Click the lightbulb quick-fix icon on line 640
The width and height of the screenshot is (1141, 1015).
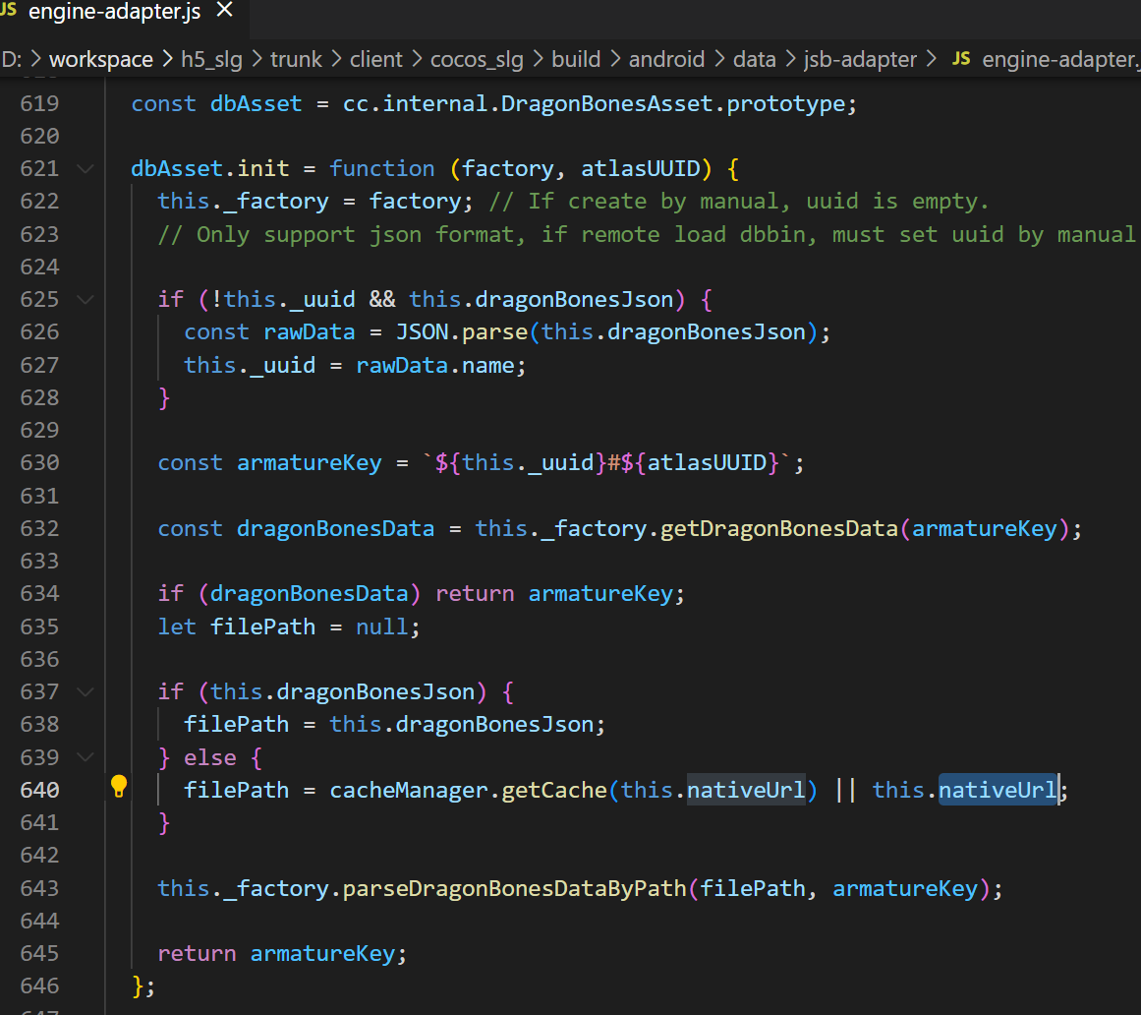pyautogui.click(x=119, y=787)
